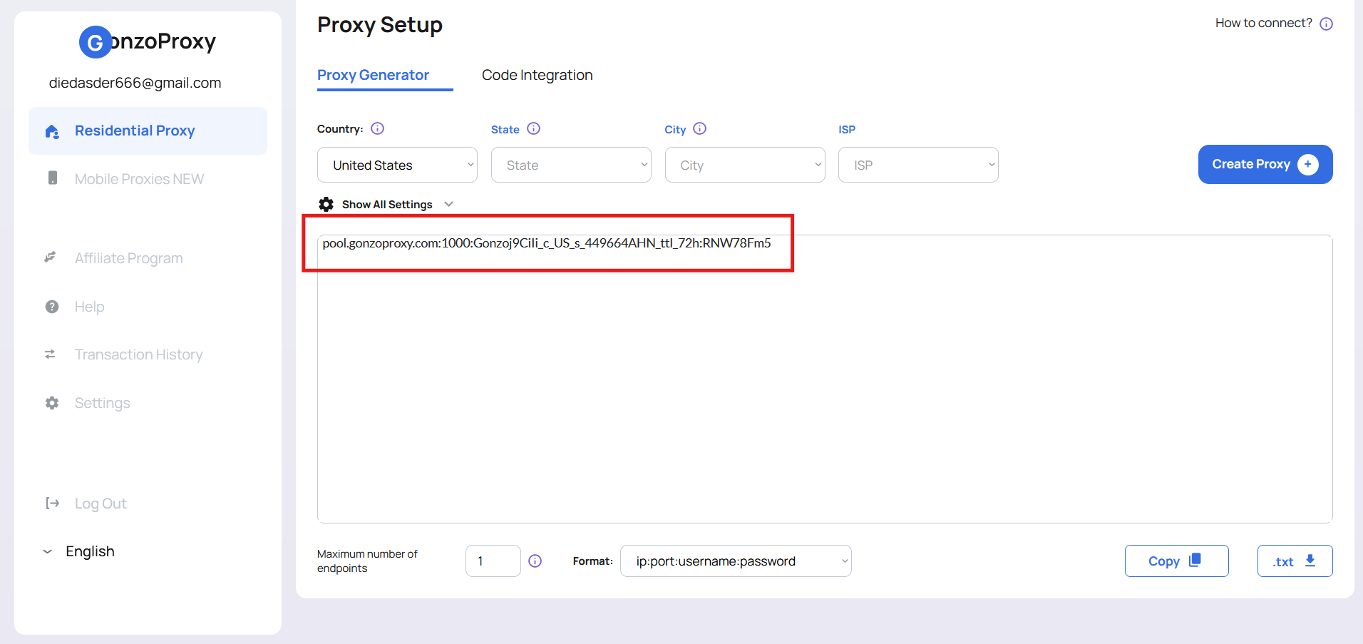Click the Country info icon
1363x644 pixels.
[x=378, y=128]
